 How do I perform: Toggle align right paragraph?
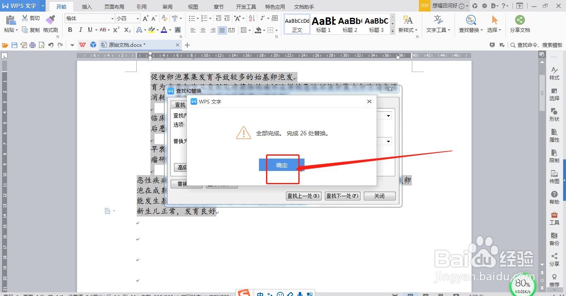pyautogui.click(x=213, y=30)
